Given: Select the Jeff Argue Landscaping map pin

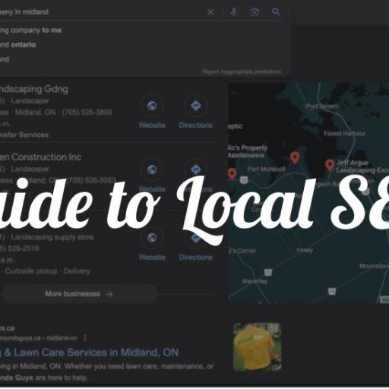Looking at the screenshot, I should tap(330, 165).
